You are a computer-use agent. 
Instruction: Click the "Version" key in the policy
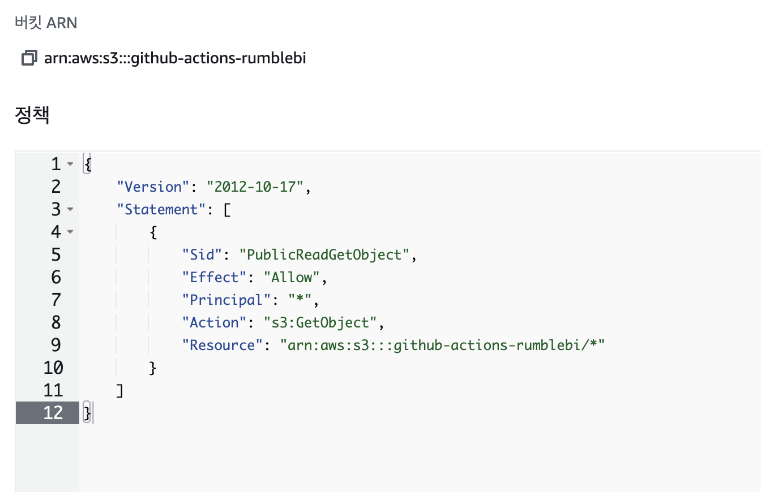click(x=153, y=187)
